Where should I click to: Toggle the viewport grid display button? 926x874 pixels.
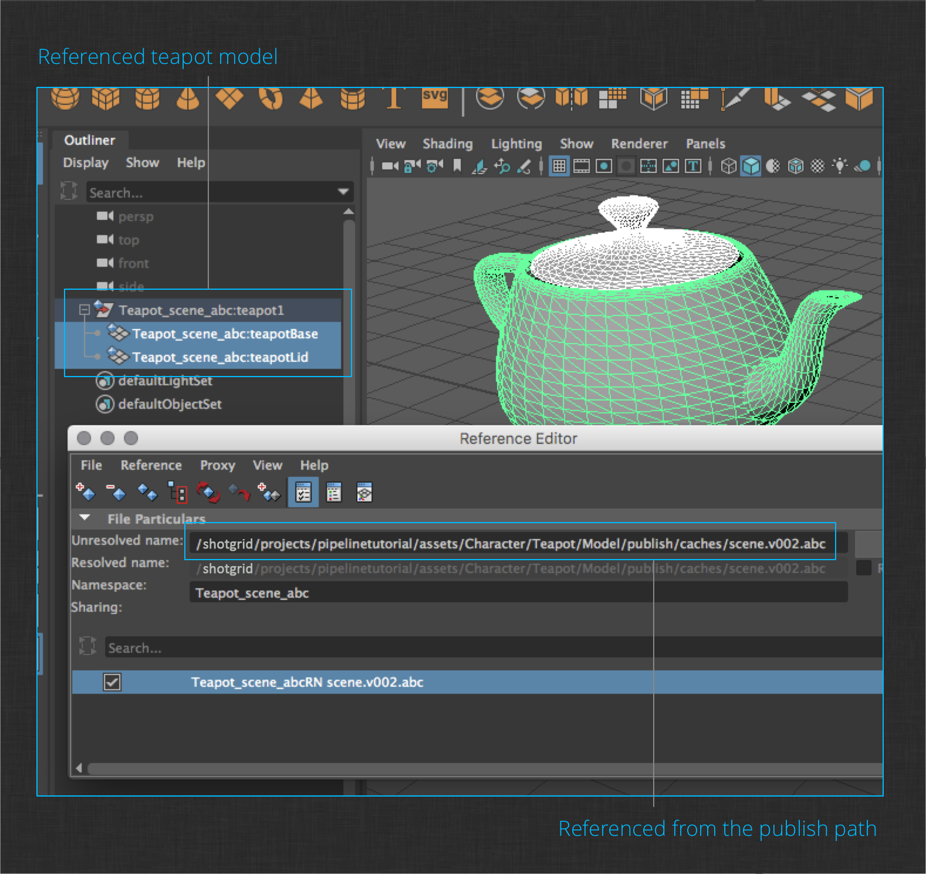(559, 167)
